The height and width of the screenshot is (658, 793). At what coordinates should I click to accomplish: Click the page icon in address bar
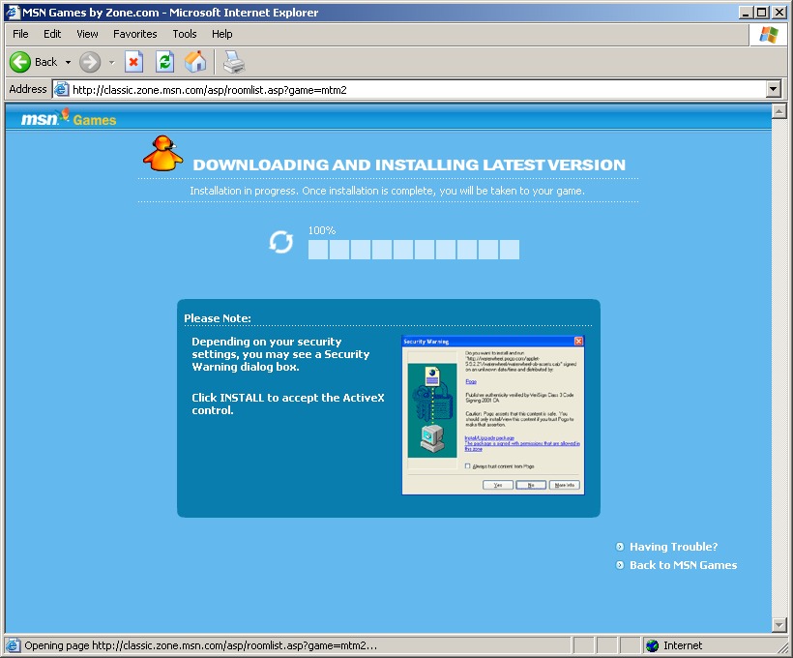coord(61,90)
